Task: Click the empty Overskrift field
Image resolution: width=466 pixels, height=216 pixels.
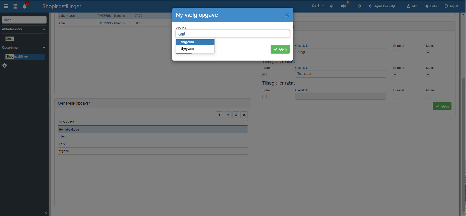Action: coord(341,96)
